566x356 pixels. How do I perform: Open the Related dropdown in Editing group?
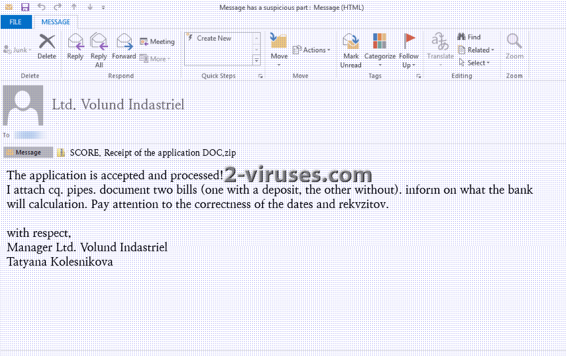(x=476, y=50)
